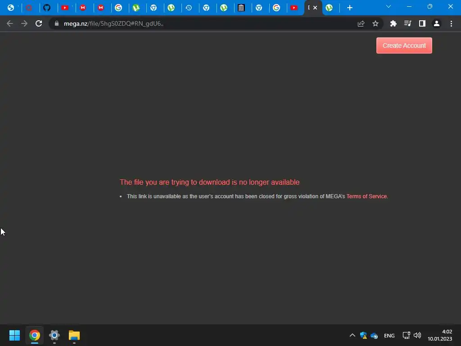This screenshot has height=346, width=461.
Task: Open the tab search dropdown chevron
Action: point(389,6)
